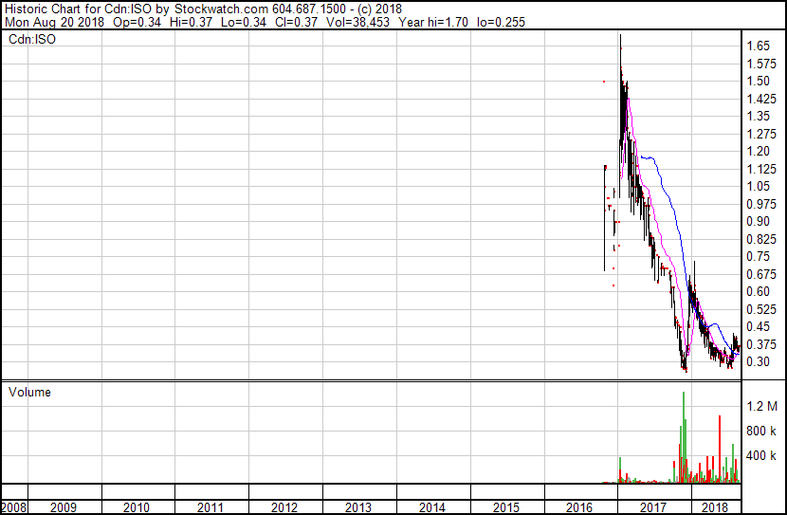The height and width of the screenshot is (515, 787).
Task: Click the 2012 year label on the time axis
Action: coord(284,507)
